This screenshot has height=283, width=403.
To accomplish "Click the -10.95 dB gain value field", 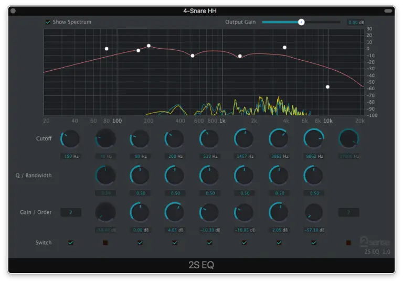I will point(245,230).
